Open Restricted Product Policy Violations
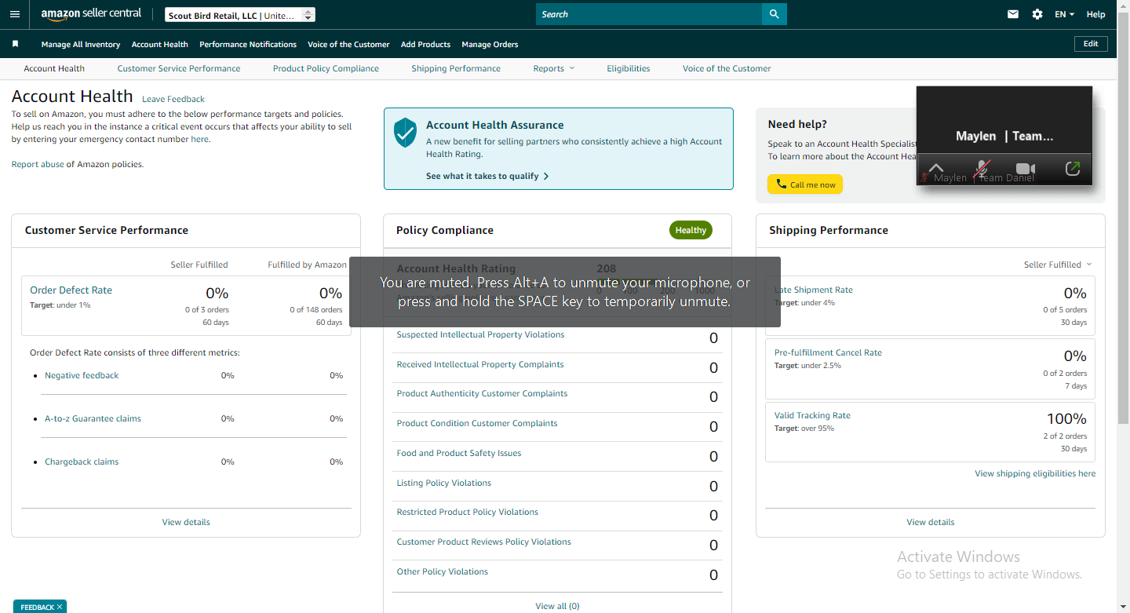The width and height of the screenshot is (1130, 613). [468, 512]
